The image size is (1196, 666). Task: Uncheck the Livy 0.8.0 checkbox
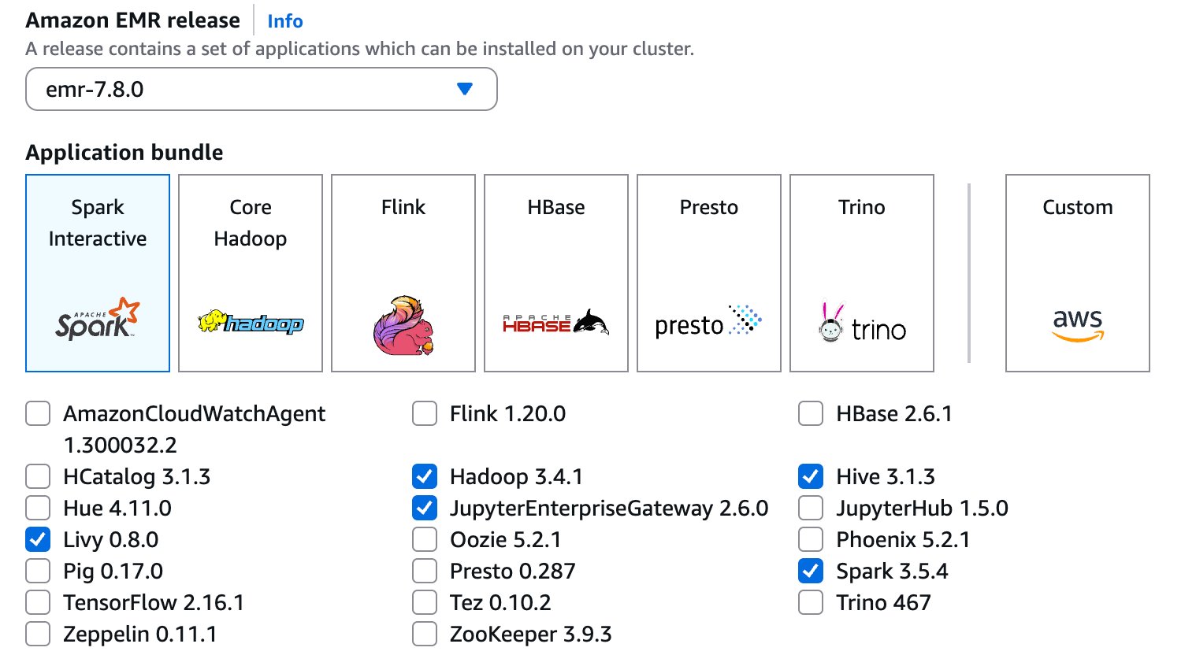[38, 539]
